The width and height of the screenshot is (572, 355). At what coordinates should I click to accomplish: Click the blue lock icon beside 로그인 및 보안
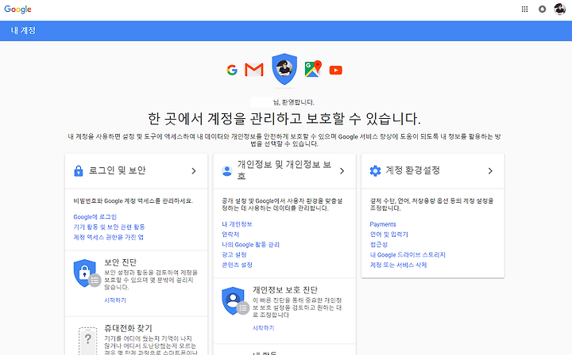click(x=79, y=170)
